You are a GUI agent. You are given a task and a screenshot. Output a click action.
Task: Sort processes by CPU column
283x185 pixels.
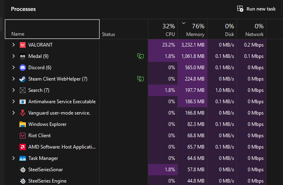click(x=163, y=30)
